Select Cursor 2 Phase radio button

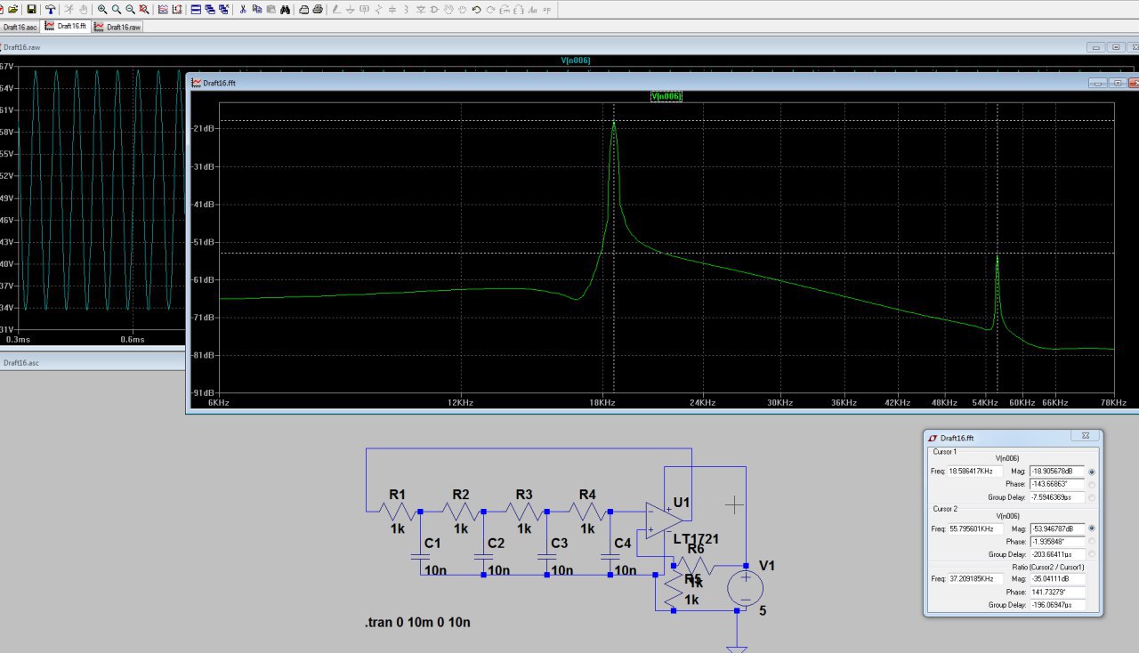1092,541
